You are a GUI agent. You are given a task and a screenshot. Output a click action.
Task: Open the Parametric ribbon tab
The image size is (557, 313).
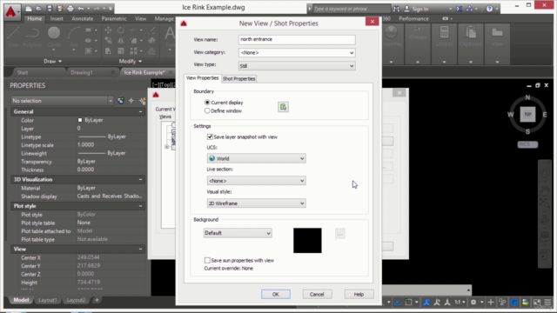(114, 18)
